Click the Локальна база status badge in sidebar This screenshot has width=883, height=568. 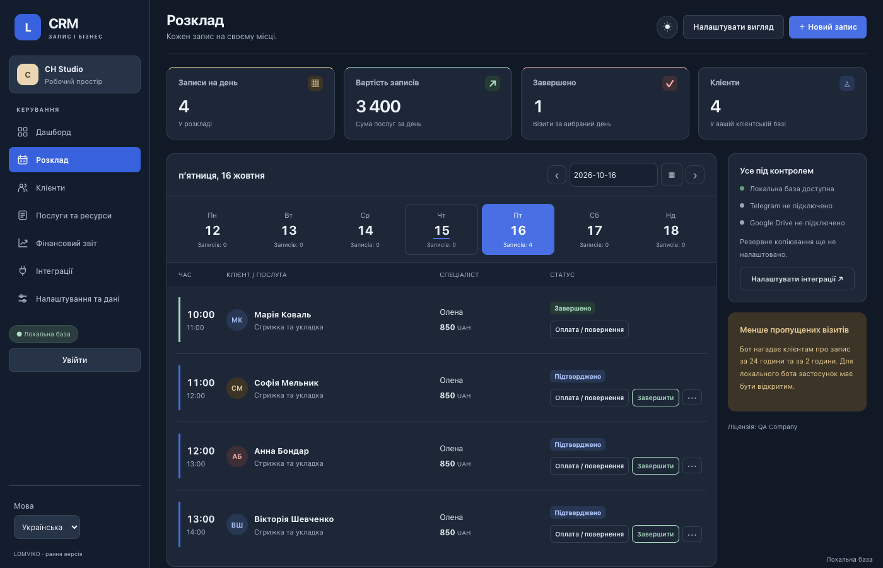click(44, 334)
